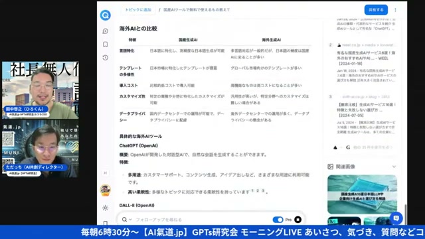This screenshot has height=239, width=425.
Task: Stop generating with the black stop button
Action: [x=297, y=220]
